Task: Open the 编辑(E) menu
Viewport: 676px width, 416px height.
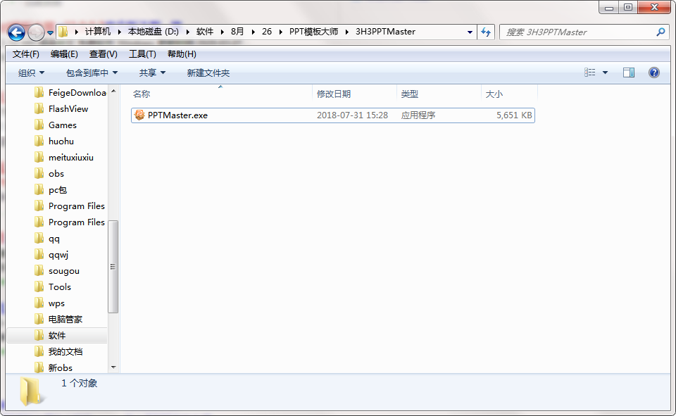Action: (x=64, y=54)
